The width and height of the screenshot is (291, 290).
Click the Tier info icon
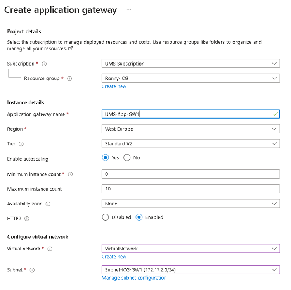click(x=21, y=144)
